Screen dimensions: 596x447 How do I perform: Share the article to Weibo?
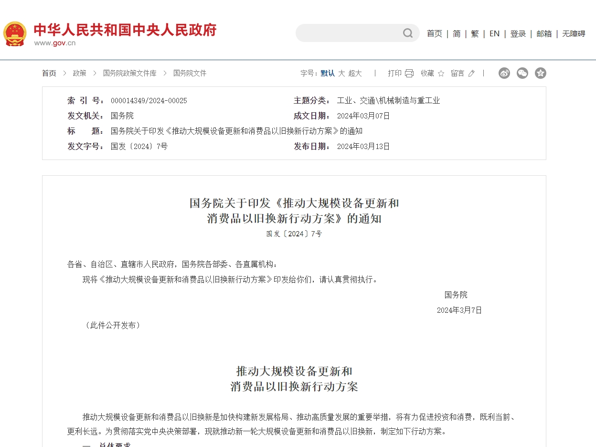[x=504, y=73]
